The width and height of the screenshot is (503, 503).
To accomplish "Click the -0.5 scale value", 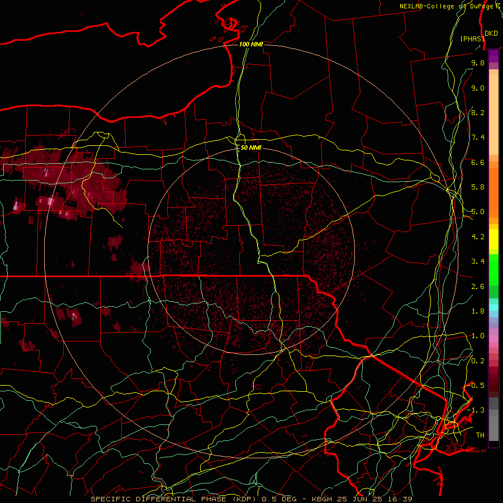I will pos(476,386).
